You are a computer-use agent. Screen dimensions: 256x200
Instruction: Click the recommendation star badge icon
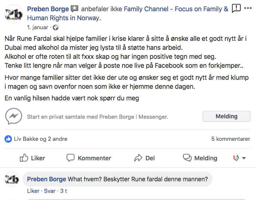[x=74, y=9]
